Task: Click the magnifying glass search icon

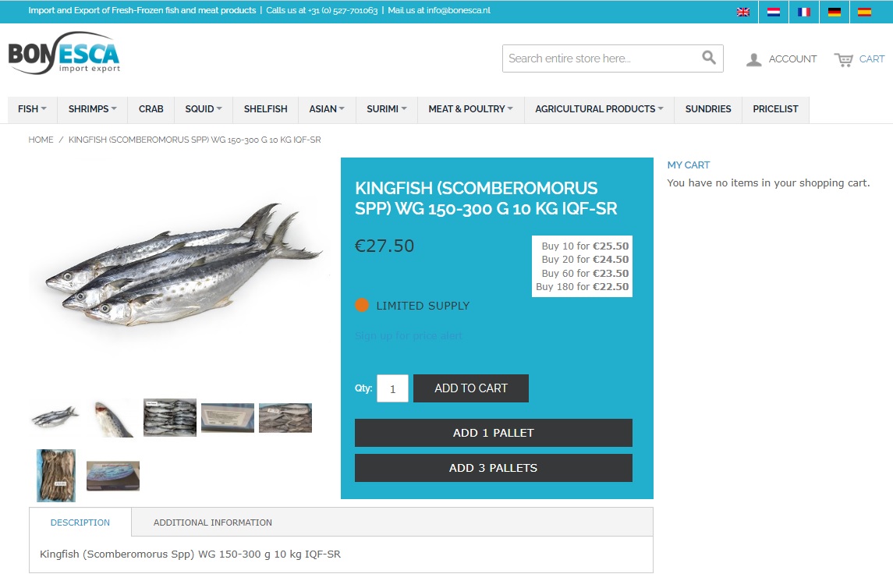Action: (x=708, y=58)
